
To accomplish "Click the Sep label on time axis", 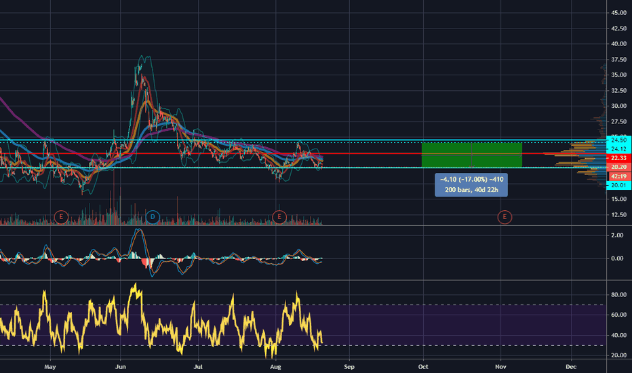I will pyautogui.click(x=349, y=366).
